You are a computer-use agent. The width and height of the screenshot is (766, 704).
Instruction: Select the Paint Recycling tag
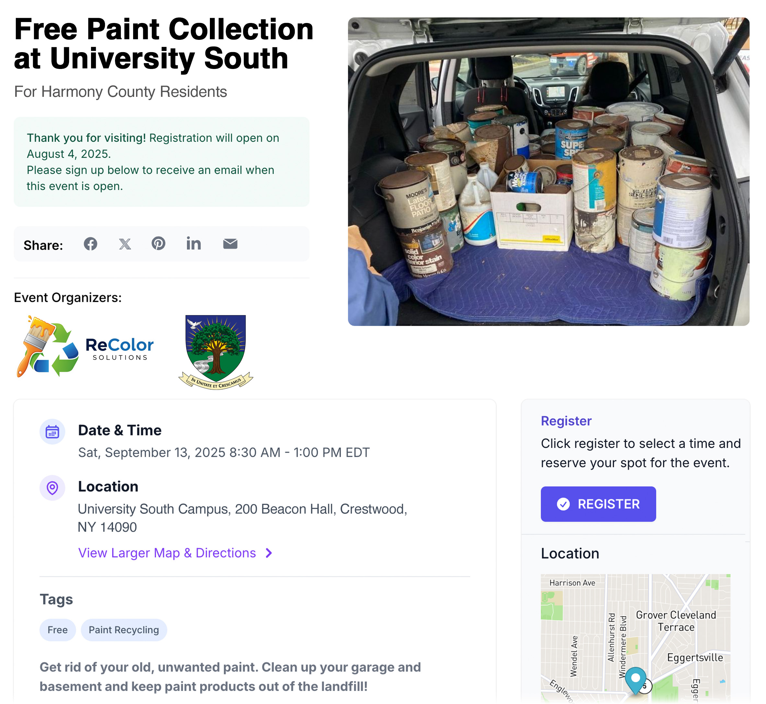click(124, 630)
